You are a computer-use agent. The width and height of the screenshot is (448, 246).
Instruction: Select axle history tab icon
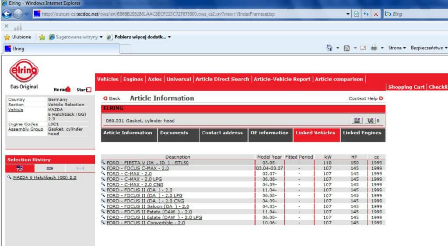pos(80,168)
